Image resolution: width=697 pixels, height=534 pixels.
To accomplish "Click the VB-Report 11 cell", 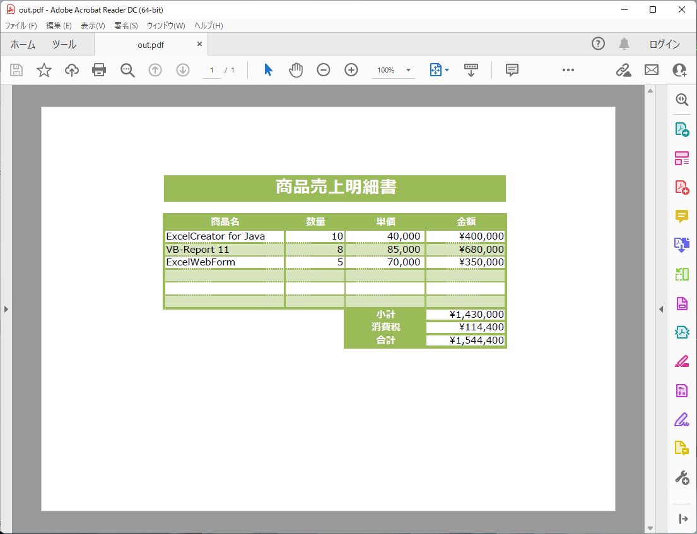I will pyautogui.click(x=225, y=249).
